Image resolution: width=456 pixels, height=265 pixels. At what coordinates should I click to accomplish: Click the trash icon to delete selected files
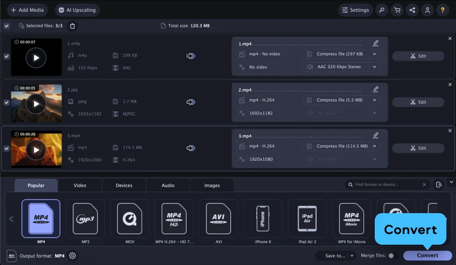tap(72, 26)
